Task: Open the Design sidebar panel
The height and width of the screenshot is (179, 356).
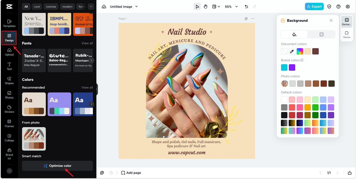Action: pyautogui.click(x=9, y=38)
